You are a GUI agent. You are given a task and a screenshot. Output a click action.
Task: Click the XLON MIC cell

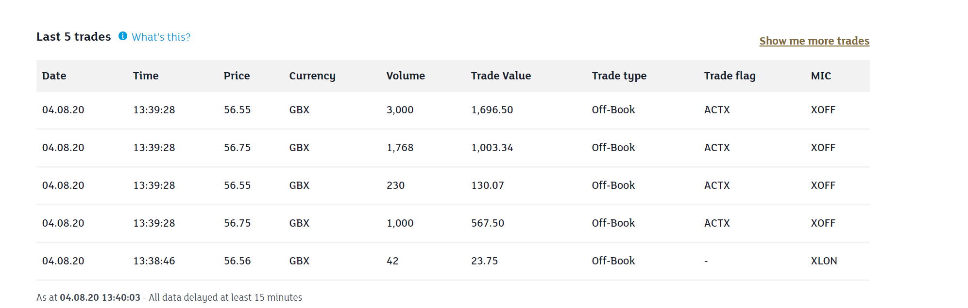point(824,261)
